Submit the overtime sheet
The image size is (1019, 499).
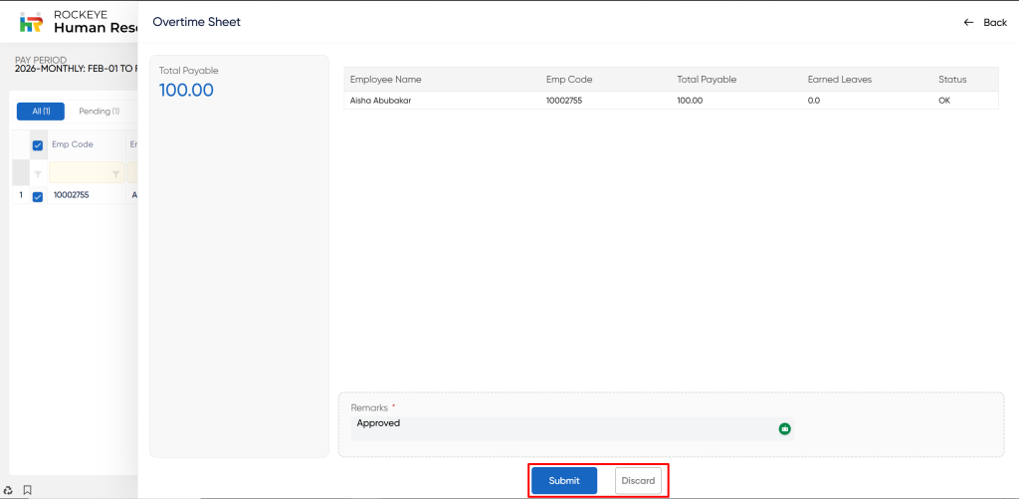pyautogui.click(x=563, y=480)
